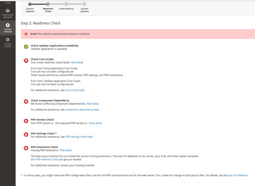
Task: Click the Readiness Check step marker
Action: [48, 4]
